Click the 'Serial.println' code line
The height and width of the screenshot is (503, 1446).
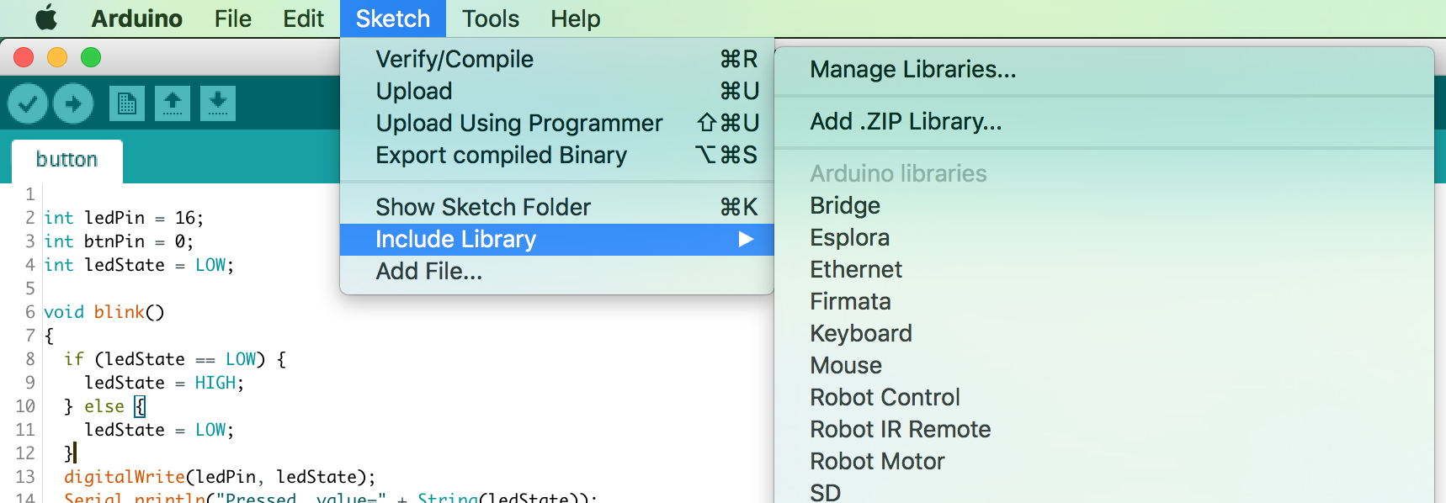click(331, 497)
